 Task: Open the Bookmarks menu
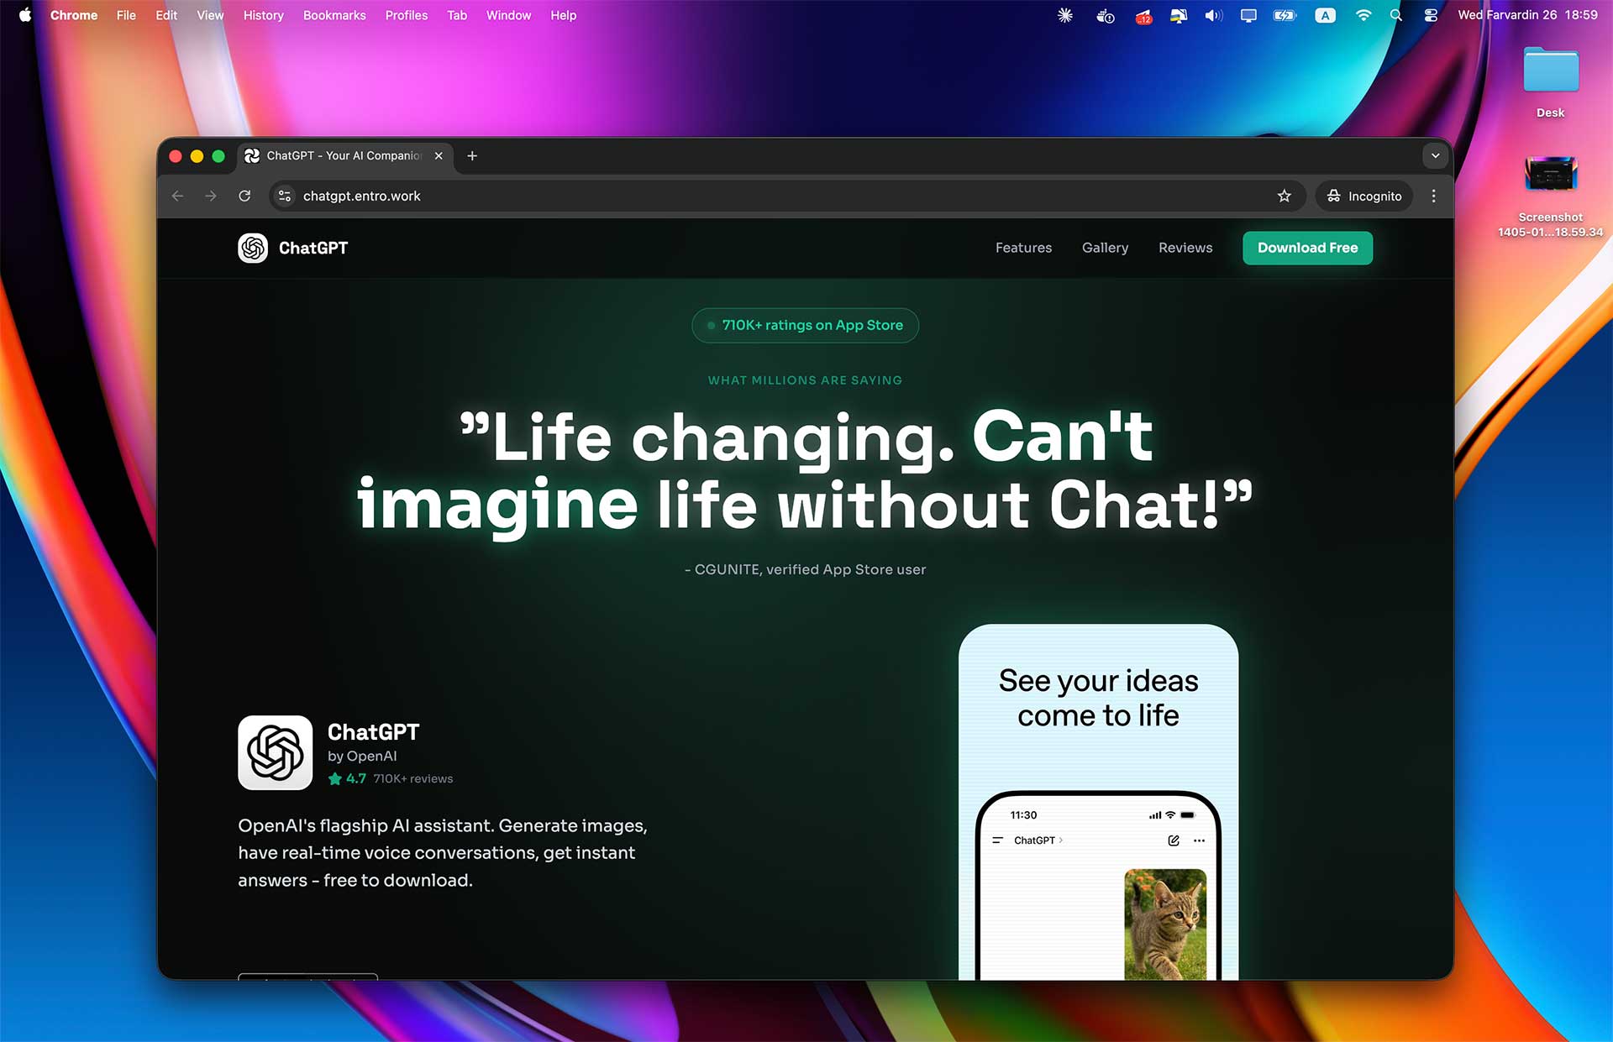334,15
